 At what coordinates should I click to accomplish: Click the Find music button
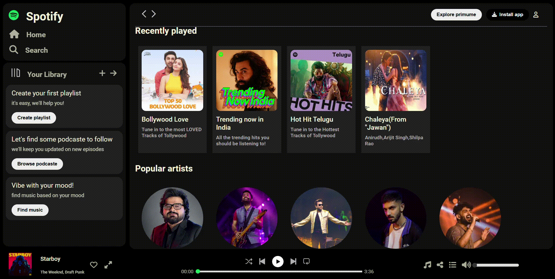tap(30, 210)
